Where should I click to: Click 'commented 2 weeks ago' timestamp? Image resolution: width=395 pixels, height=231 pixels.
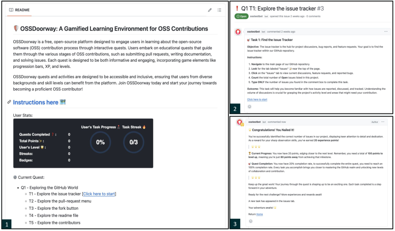(281, 32)
